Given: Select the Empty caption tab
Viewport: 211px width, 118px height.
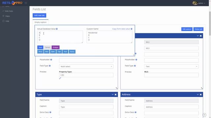Looking at the screenshot, I should 41,22.
